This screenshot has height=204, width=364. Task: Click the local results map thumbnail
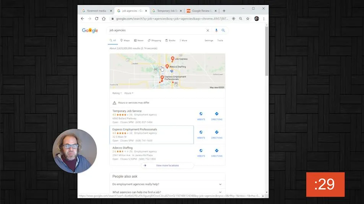[x=167, y=71]
